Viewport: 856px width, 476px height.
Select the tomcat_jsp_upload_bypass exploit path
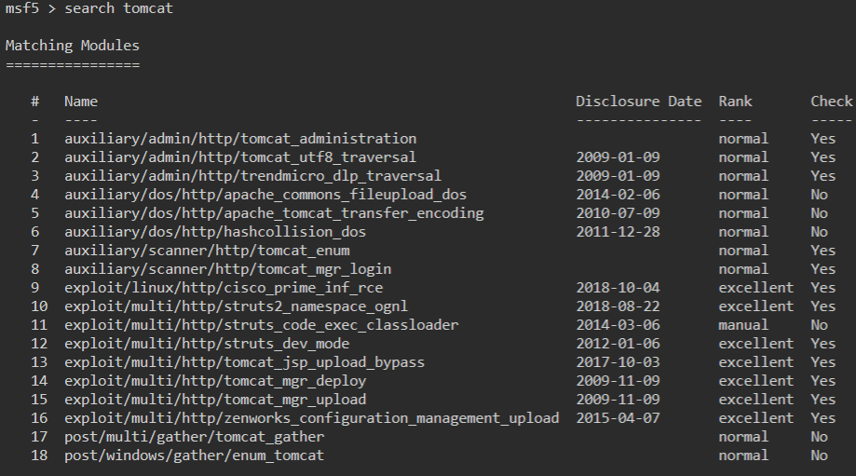click(x=244, y=362)
